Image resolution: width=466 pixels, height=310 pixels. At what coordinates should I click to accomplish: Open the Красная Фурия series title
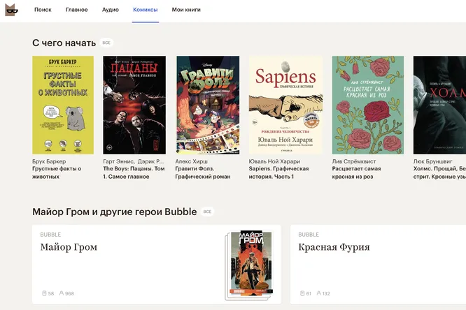point(334,247)
